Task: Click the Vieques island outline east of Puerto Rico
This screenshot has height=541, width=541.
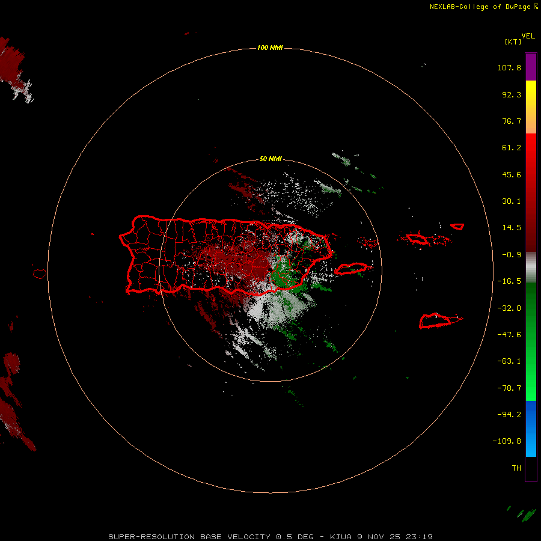Action: 351,269
